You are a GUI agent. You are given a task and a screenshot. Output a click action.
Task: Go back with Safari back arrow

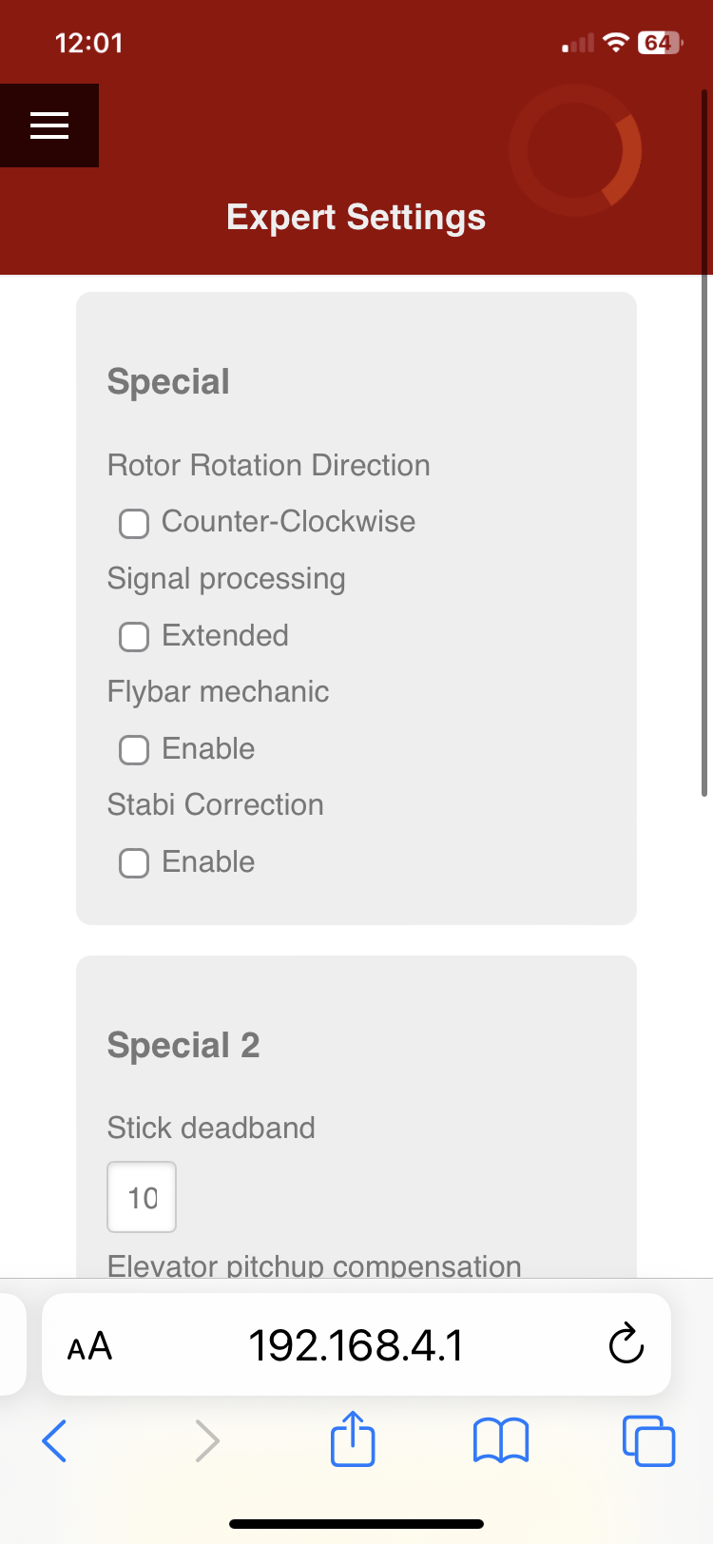point(55,1440)
